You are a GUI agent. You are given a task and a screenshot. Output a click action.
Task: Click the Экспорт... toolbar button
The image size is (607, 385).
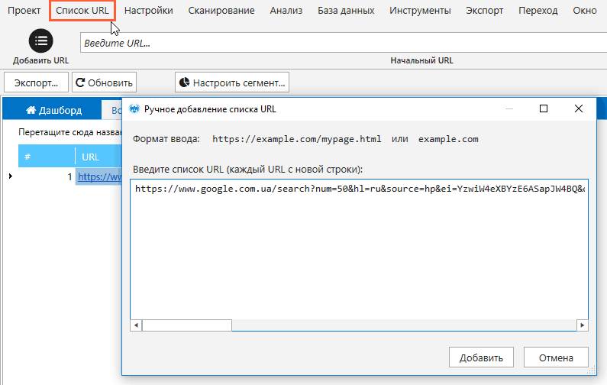pos(36,82)
